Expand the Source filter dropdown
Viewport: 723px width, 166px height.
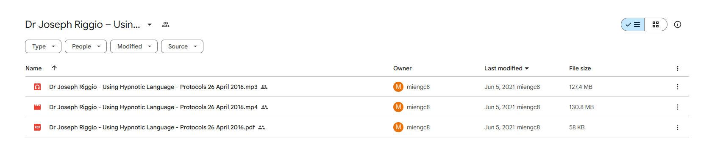coord(182,46)
